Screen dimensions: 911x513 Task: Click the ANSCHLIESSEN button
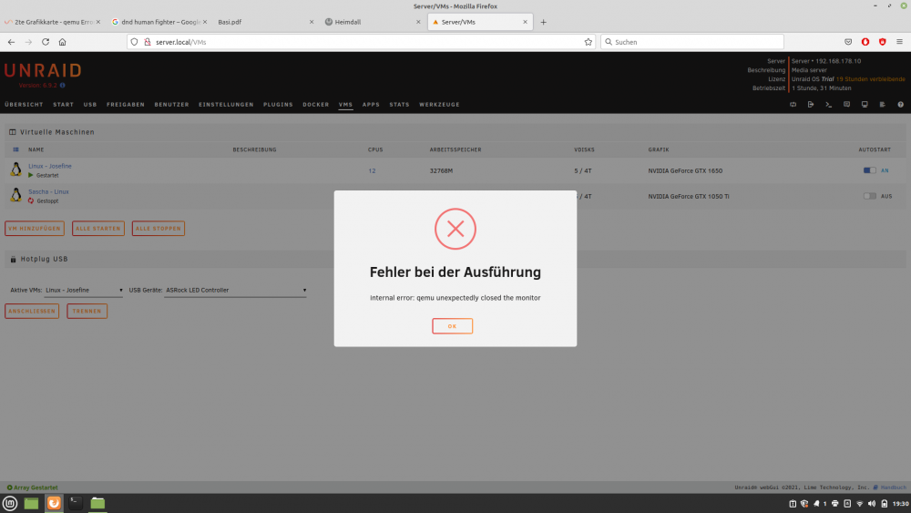(x=31, y=311)
